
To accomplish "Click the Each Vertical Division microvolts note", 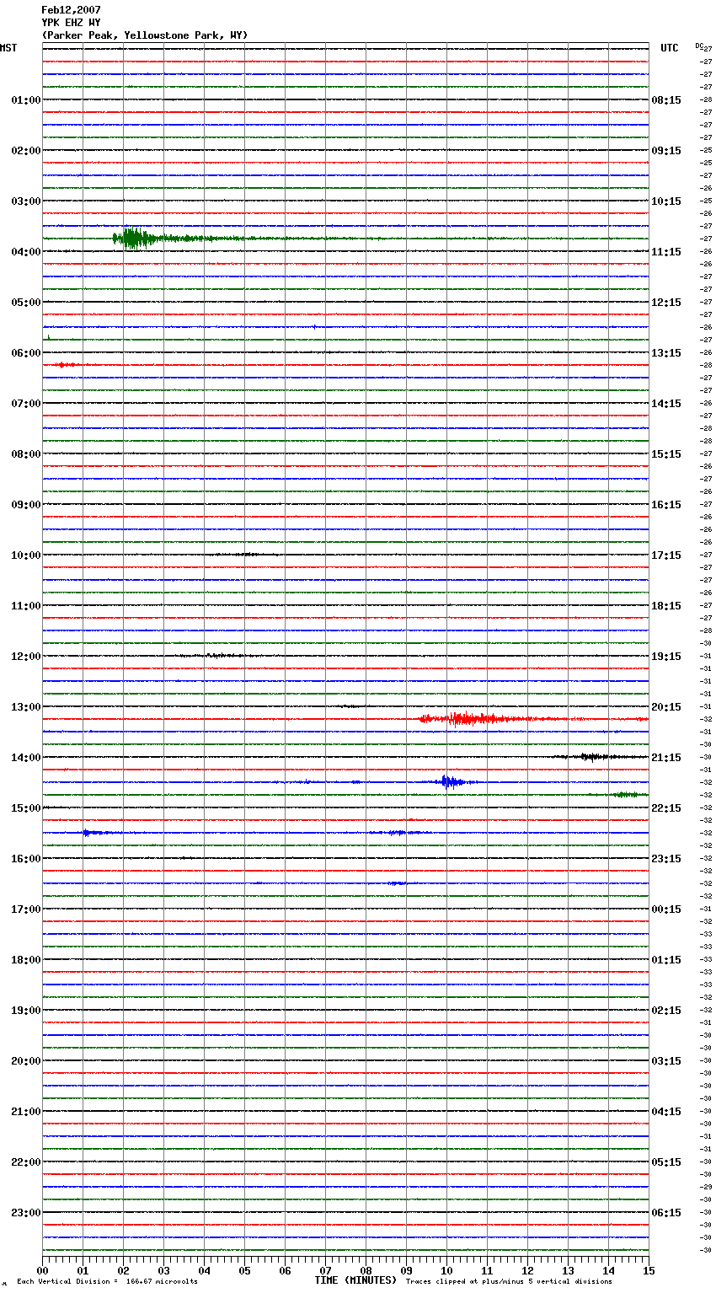I will click(107, 1282).
